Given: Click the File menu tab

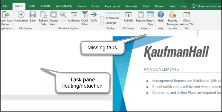Looking at the screenshot, I should pos(5,6).
